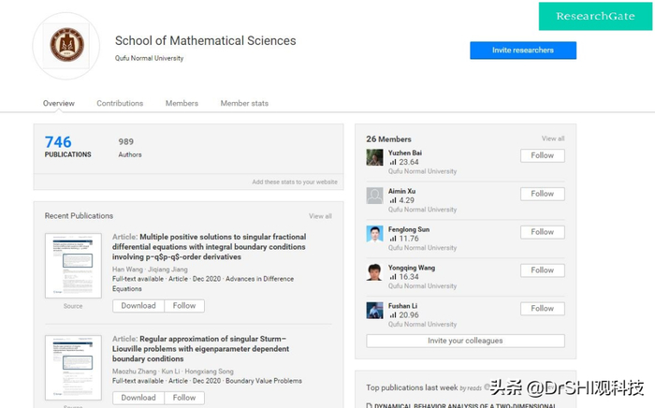View all 26 members
This screenshot has height=408, width=655.
[553, 138]
